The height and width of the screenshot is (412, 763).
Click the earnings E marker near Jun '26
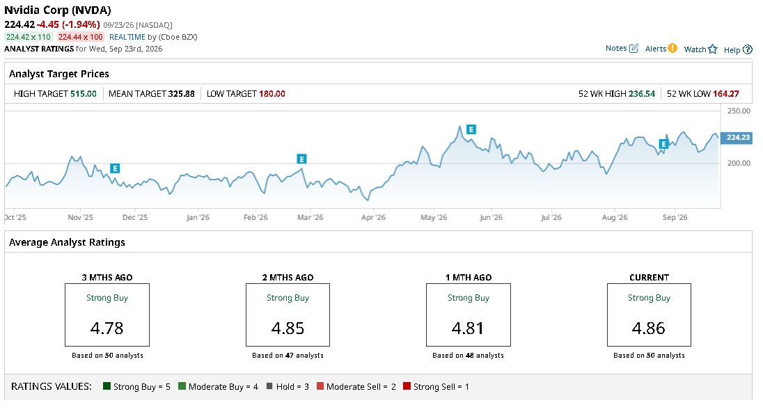(x=471, y=129)
